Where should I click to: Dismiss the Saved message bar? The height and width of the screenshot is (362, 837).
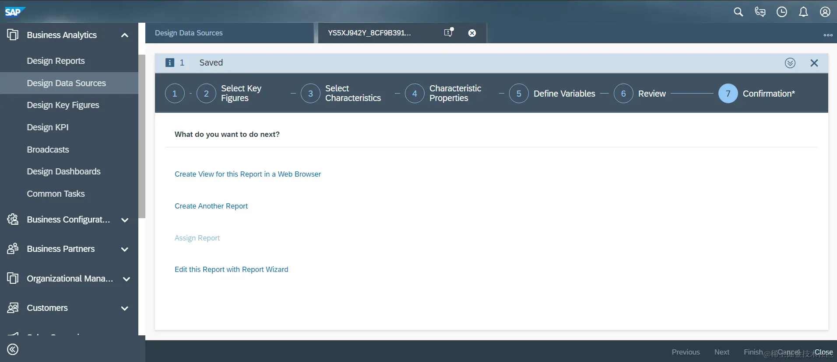[x=814, y=63]
